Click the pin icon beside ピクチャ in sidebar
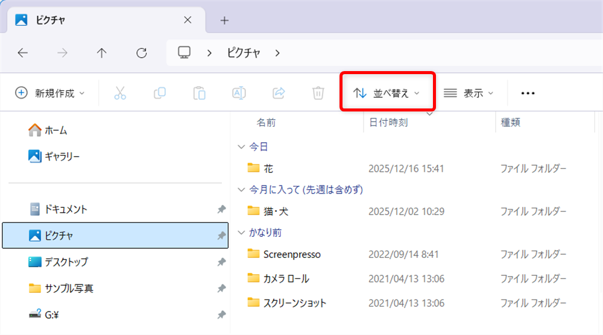603x335 pixels. (x=221, y=236)
